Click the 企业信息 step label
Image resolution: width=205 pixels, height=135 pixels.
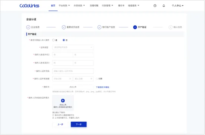point(35,27)
